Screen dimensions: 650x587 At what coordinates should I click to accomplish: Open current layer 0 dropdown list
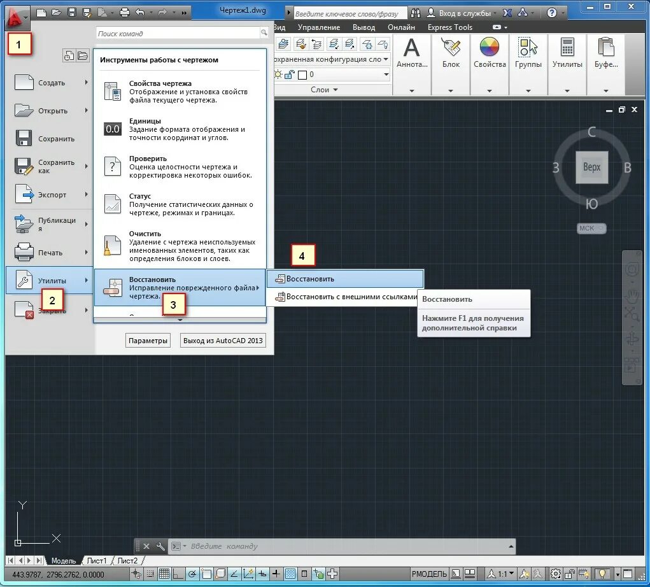click(386, 74)
